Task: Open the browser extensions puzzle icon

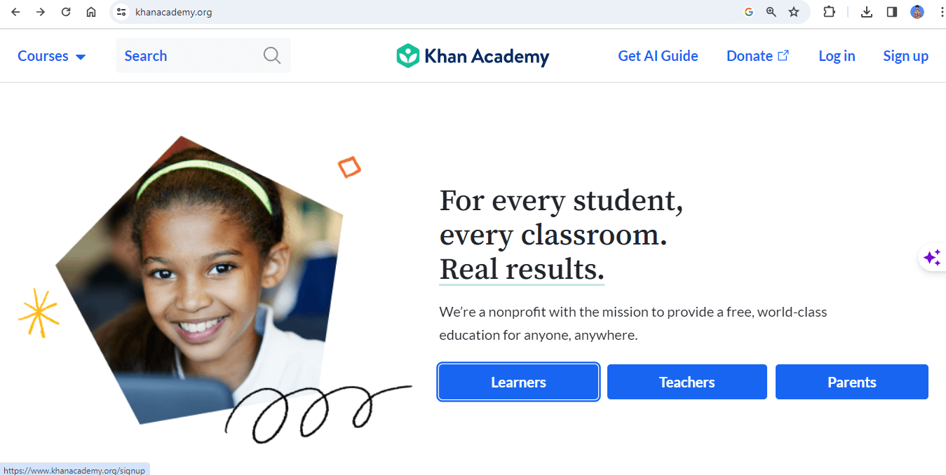Action: (829, 12)
